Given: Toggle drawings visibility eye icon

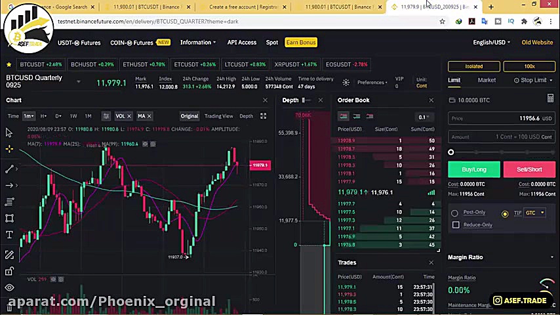Looking at the screenshot, I should (9, 287).
